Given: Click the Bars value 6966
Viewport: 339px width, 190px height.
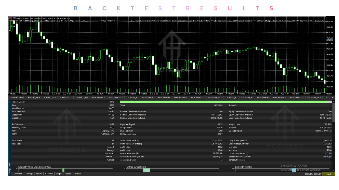Looking at the screenshot, I should point(112,105).
